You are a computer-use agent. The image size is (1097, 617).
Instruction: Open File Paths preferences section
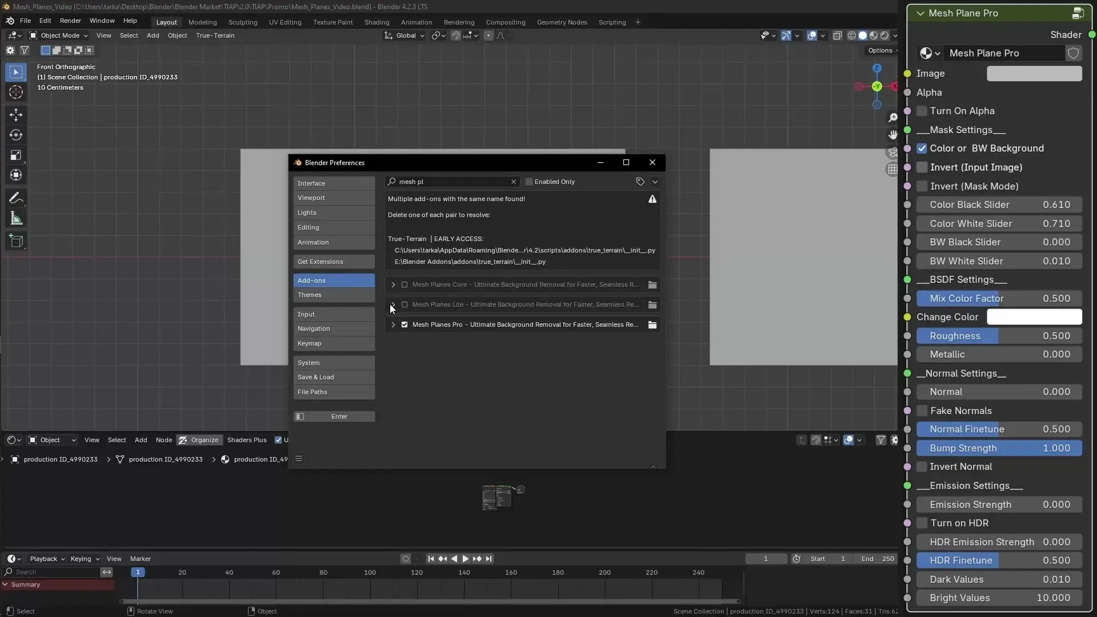coord(334,392)
